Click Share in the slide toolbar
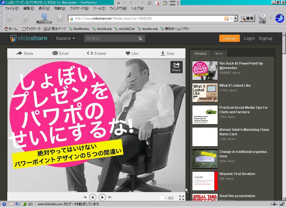Image resolution: width=286 pixels, height=208 pixels. coord(25,53)
